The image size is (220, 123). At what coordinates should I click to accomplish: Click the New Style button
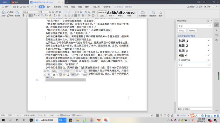[182, 31]
